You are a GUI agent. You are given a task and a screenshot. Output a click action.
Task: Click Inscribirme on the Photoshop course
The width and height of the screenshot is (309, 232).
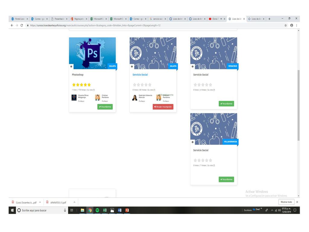coord(105,107)
